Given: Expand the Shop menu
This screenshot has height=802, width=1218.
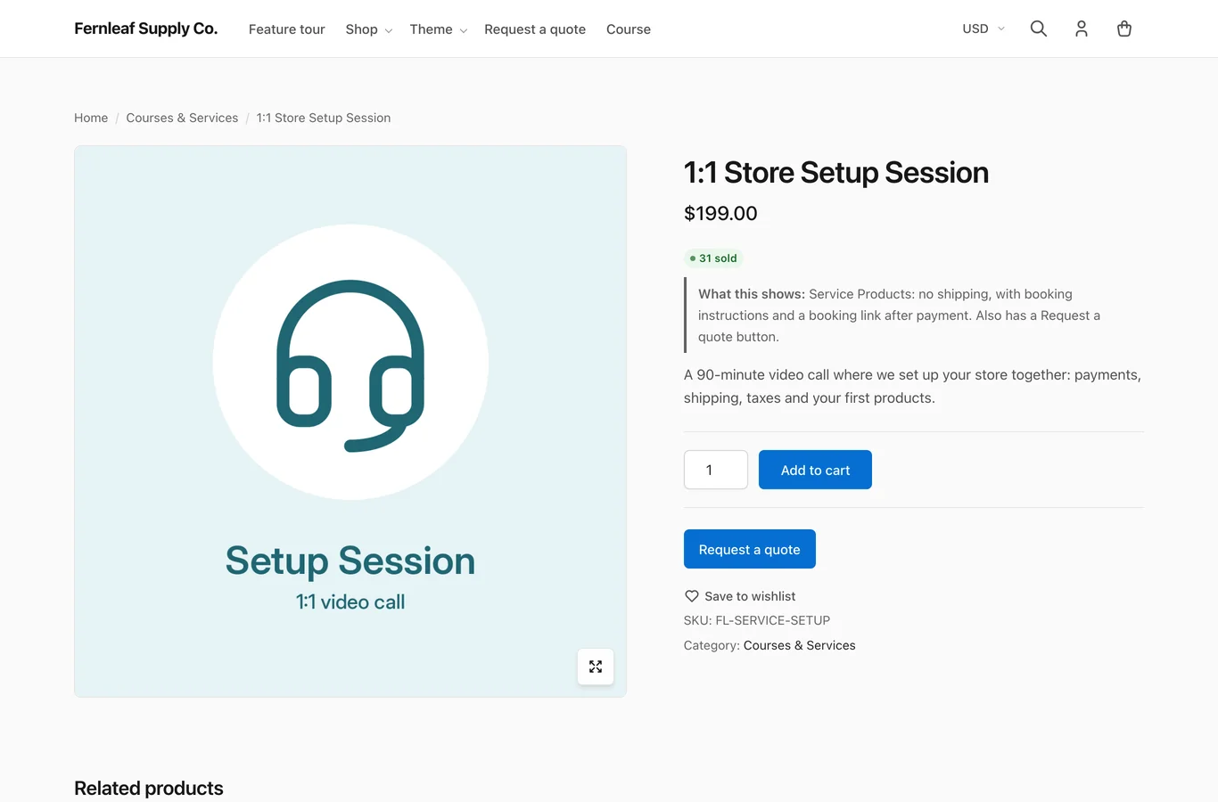Looking at the screenshot, I should tap(368, 29).
